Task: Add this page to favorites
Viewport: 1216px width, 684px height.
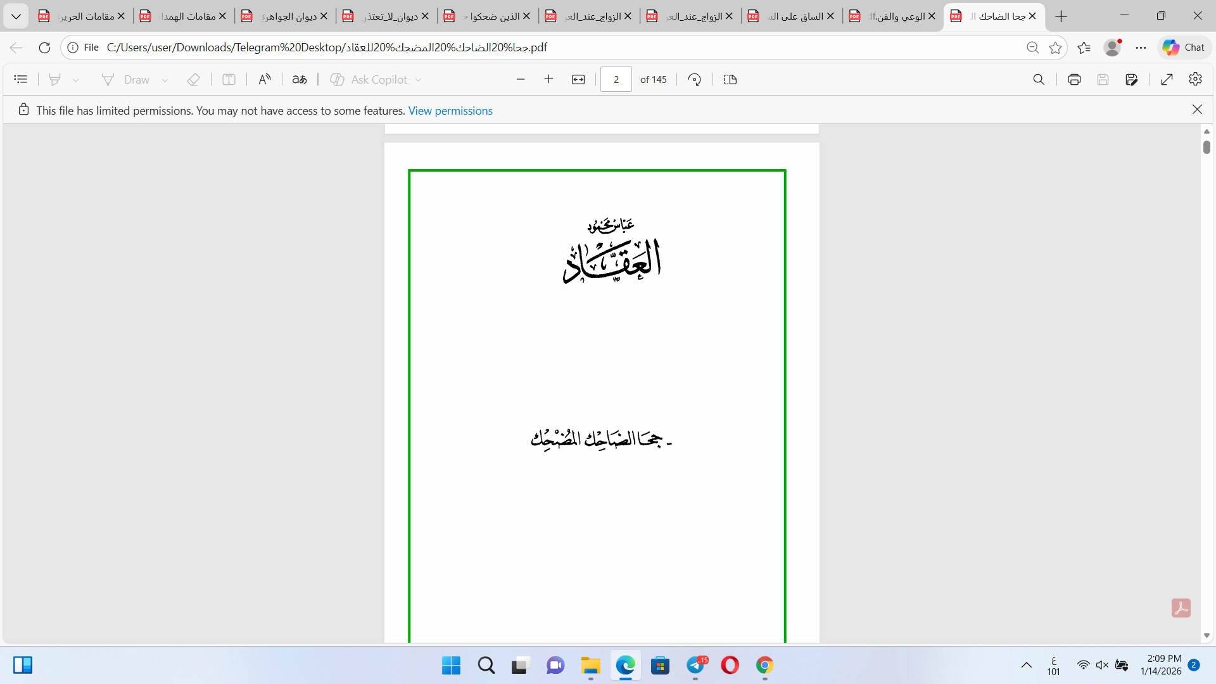Action: (1056, 47)
